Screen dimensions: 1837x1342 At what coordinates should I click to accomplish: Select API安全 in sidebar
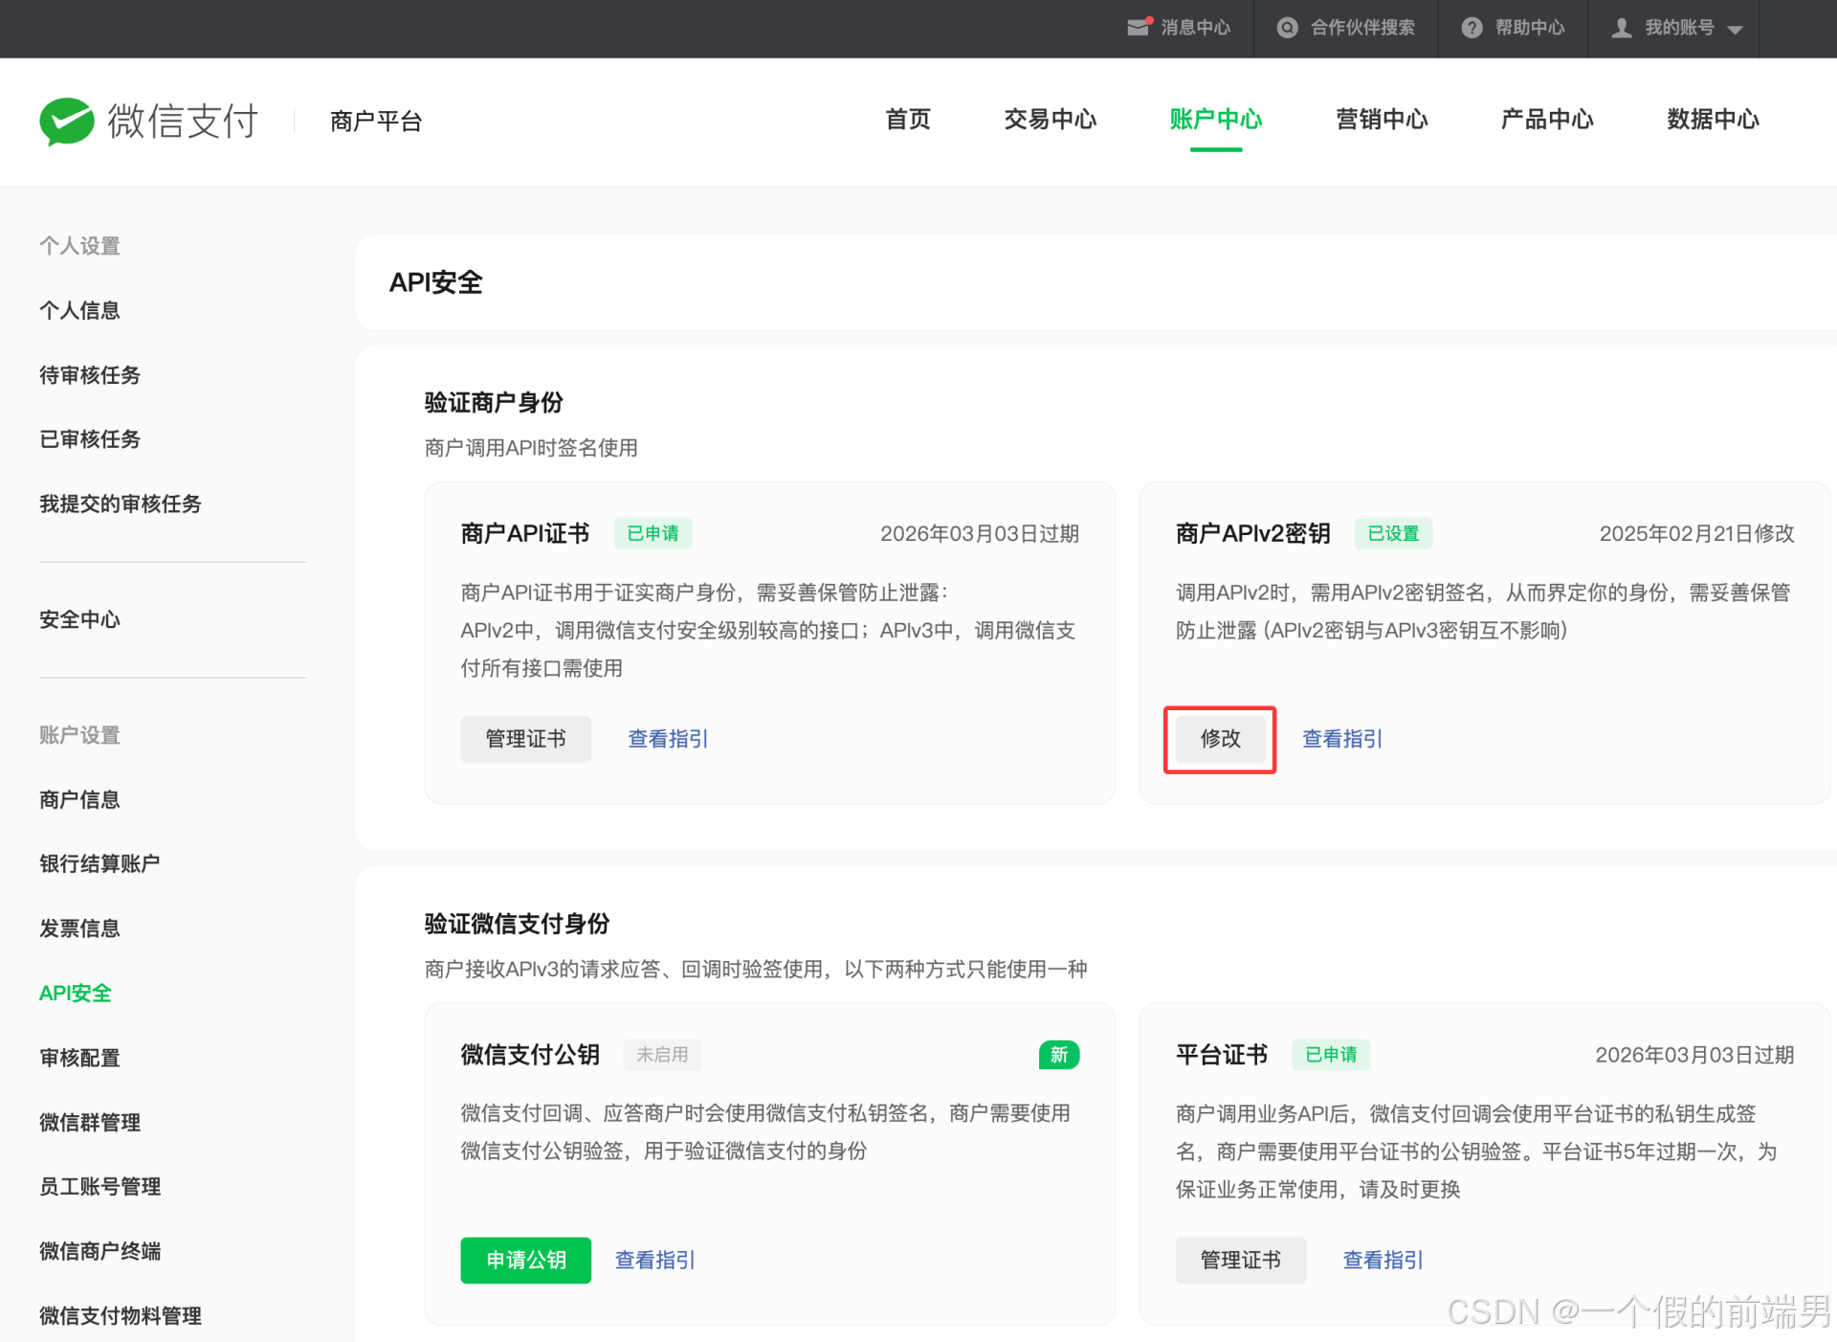coord(76,993)
